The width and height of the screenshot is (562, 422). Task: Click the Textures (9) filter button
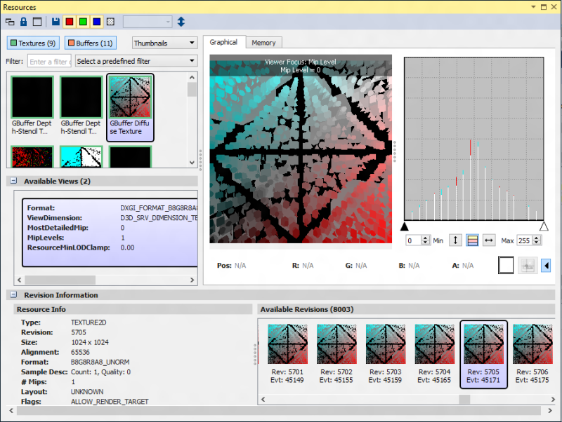click(32, 43)
